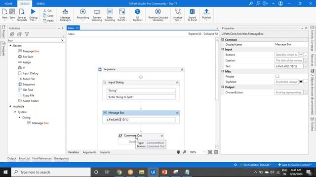
Task: Open Manage Packages
Action: (65, 15)
